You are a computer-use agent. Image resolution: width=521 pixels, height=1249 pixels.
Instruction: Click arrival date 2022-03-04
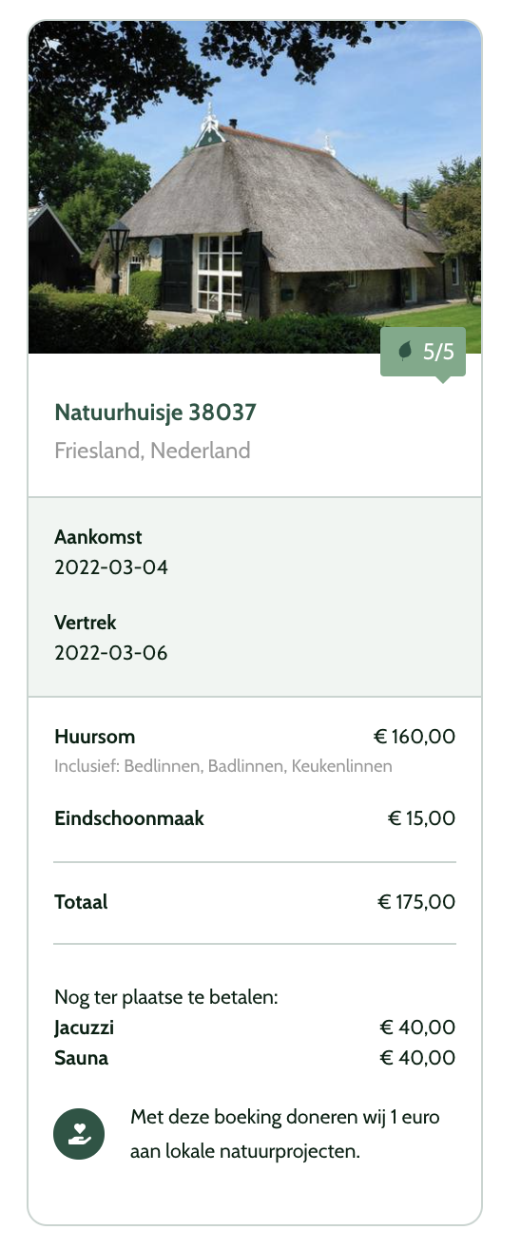pos(111,568)
